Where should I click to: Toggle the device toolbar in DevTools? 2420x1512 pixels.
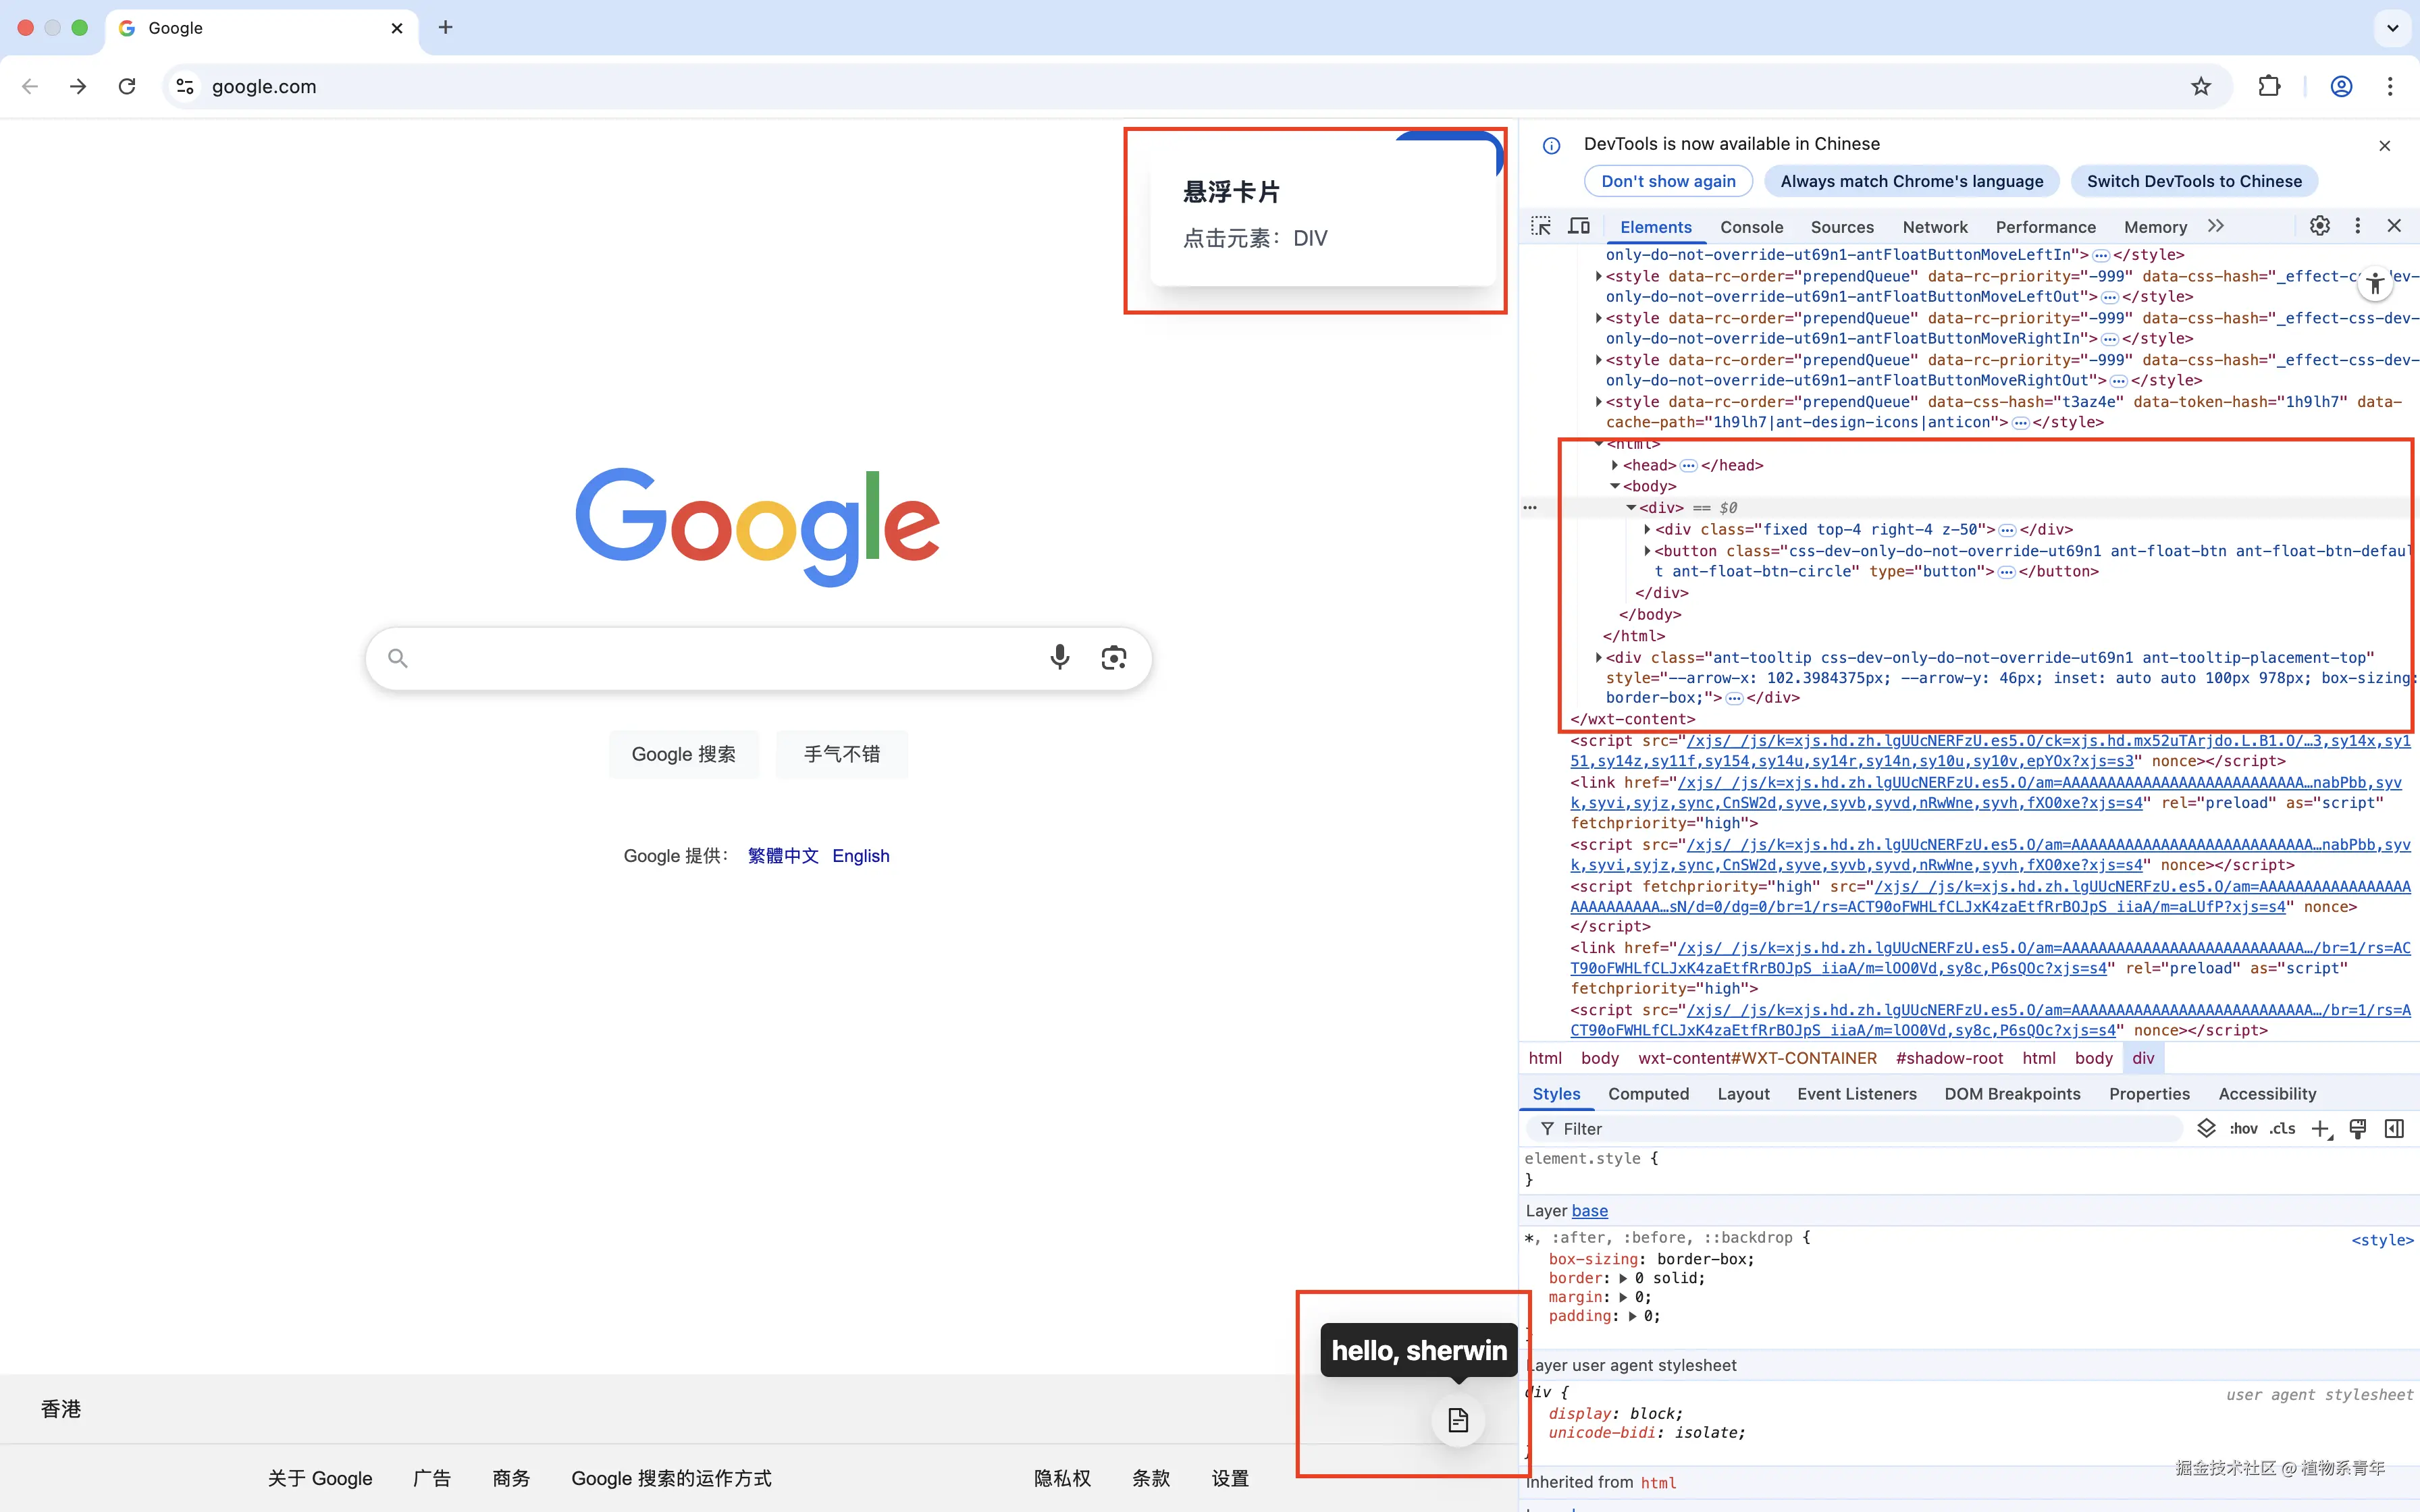[1579, 226]
